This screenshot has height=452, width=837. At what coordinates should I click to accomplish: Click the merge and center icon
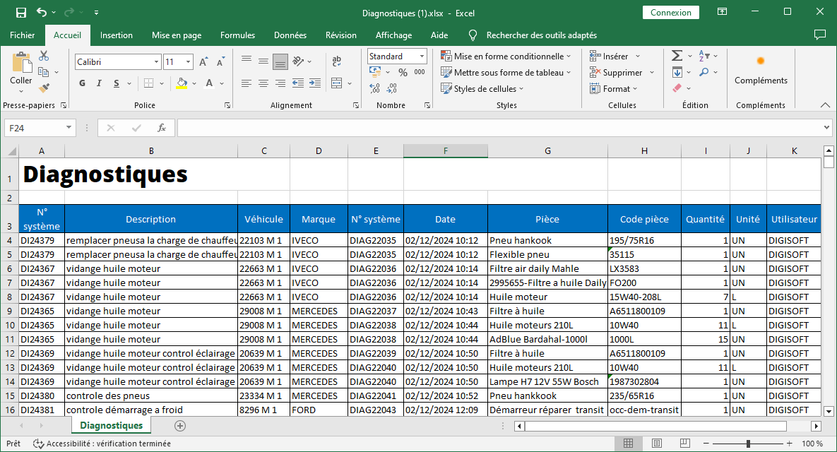(337, 83)
